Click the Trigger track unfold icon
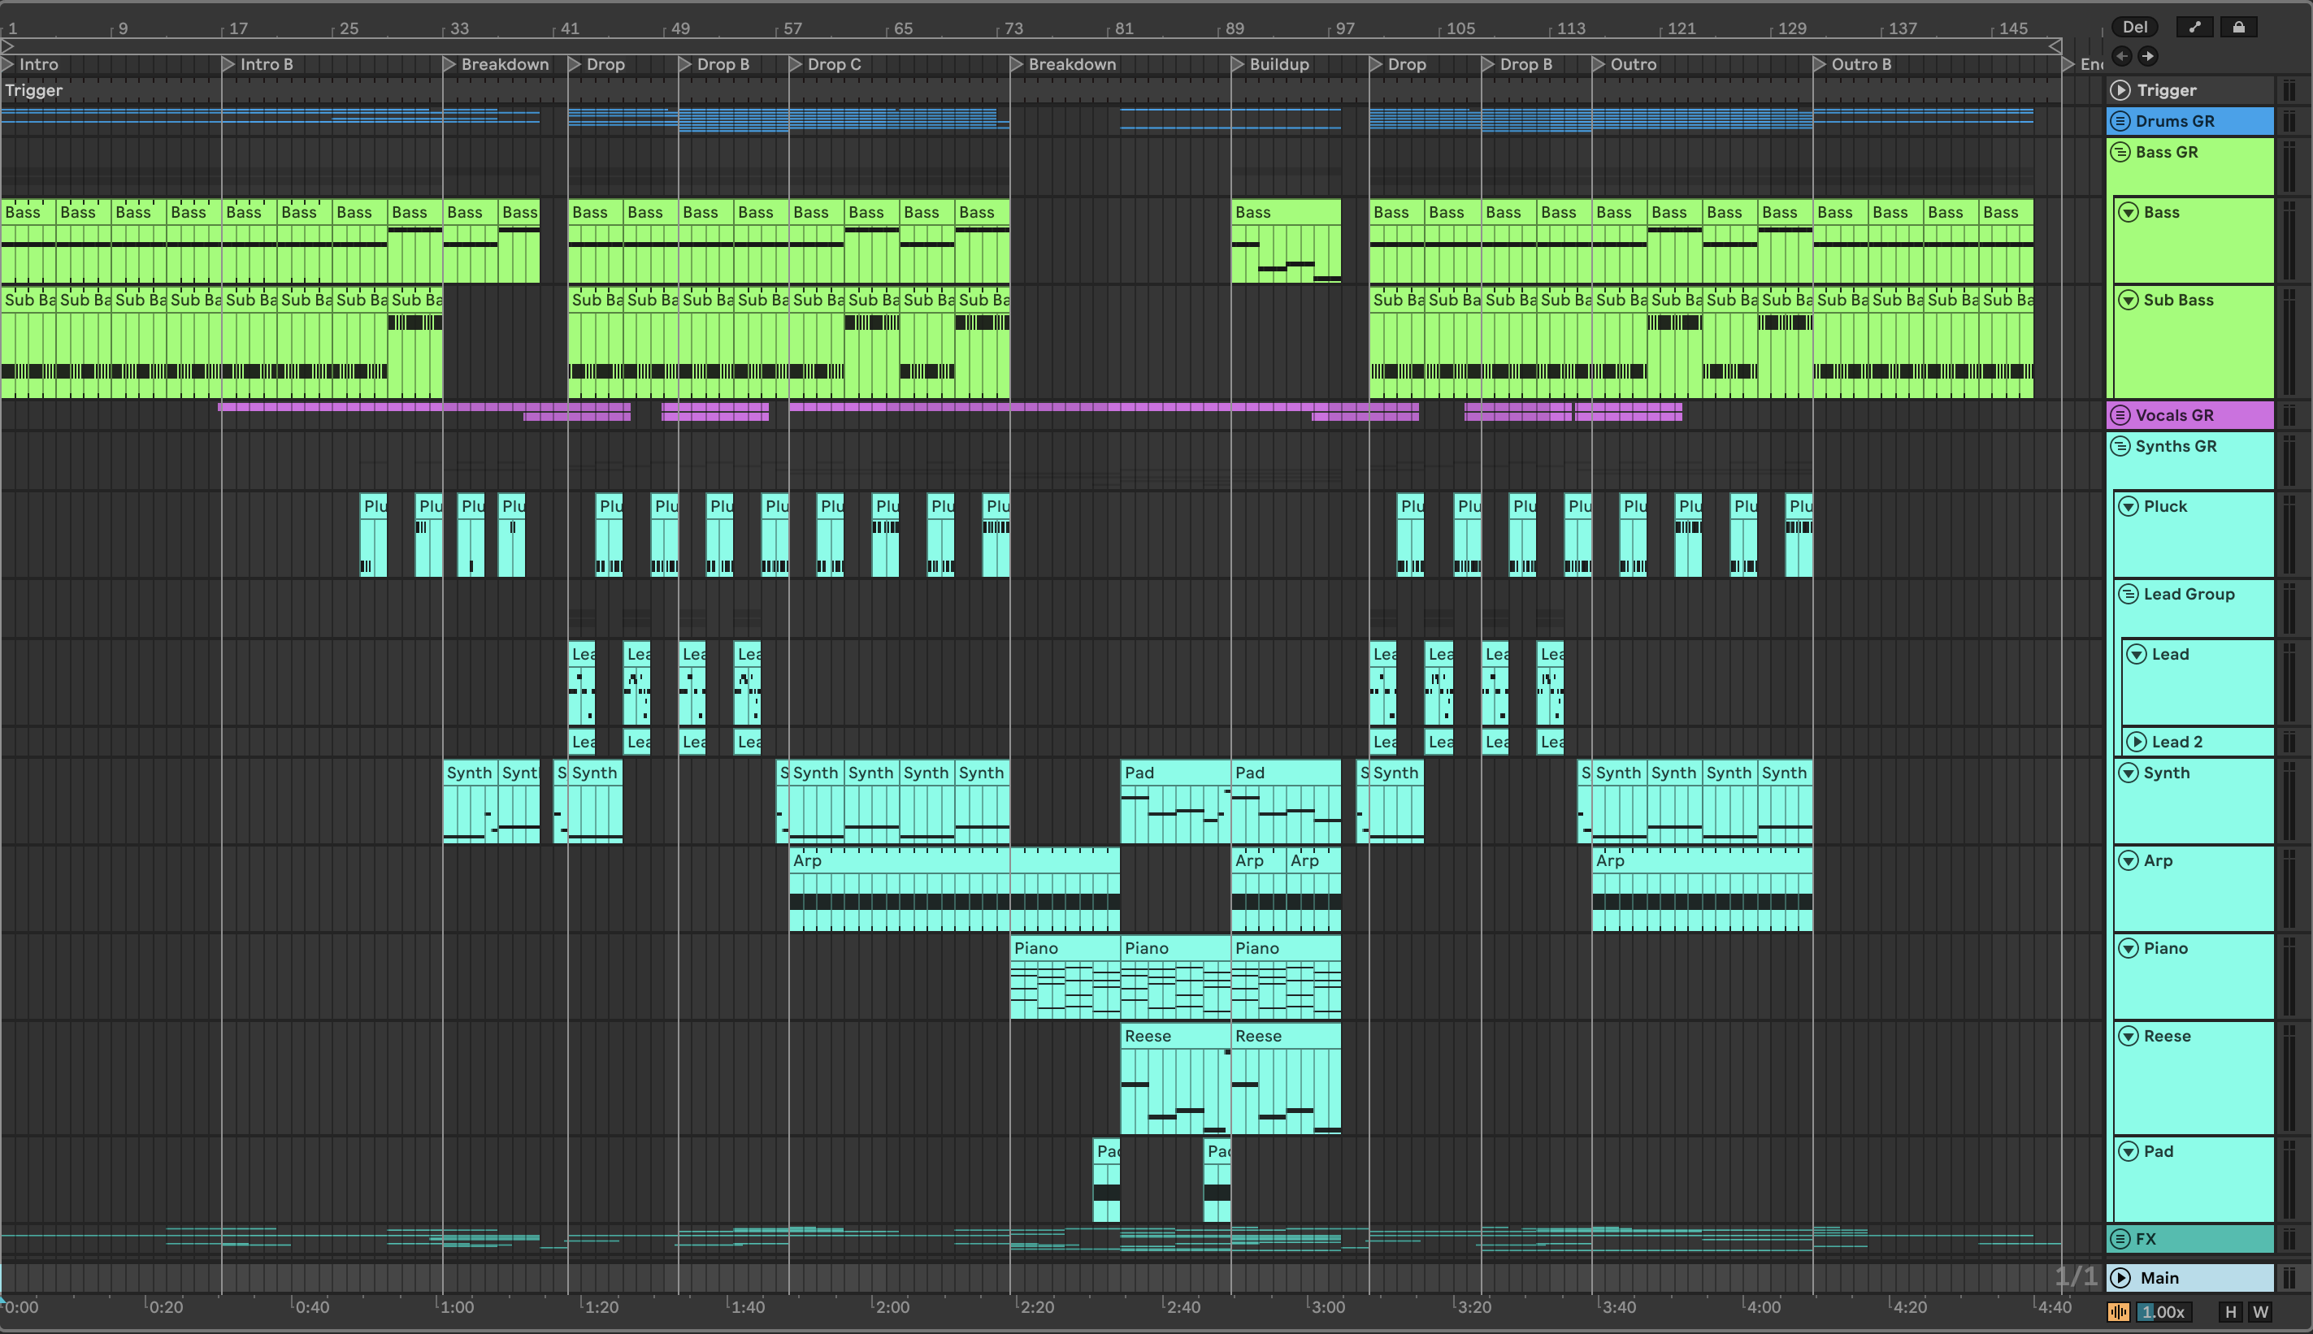The width and height of the screenshot is (2313, 1334). click(2120, 90)
